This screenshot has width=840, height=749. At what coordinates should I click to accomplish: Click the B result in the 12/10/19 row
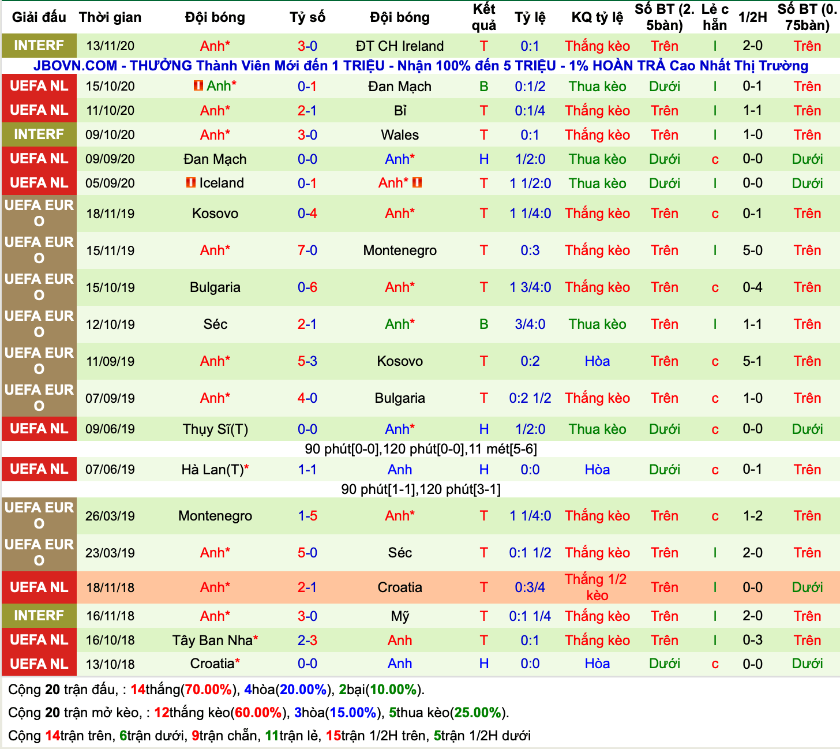[x=483, y=324]
